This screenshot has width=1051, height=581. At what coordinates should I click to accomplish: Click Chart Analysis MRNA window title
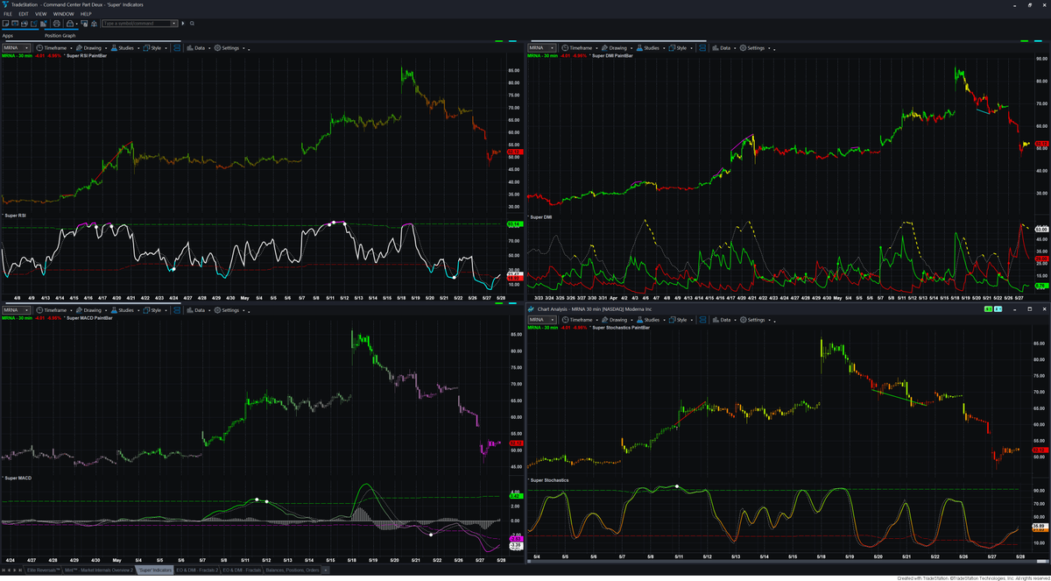595,309
